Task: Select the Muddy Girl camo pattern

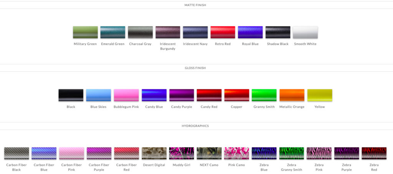Action: pos(182,153)
